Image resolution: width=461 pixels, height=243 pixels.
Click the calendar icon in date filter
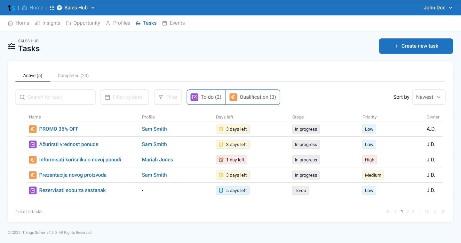107,97
